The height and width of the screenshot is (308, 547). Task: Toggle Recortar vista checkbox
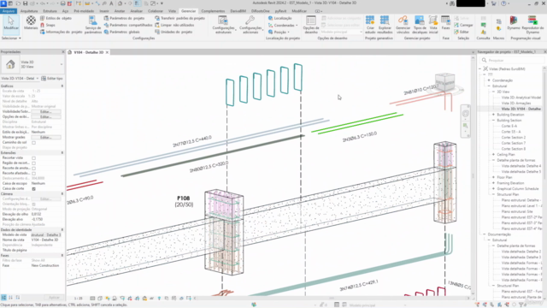coord(33,157)
